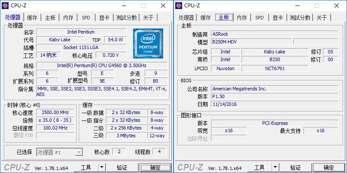
Task: Click the 工具 button in the mainboard window
Action: [259, 167]
